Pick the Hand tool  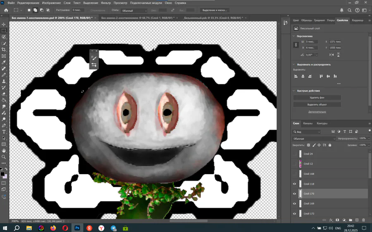click(4, 151)
